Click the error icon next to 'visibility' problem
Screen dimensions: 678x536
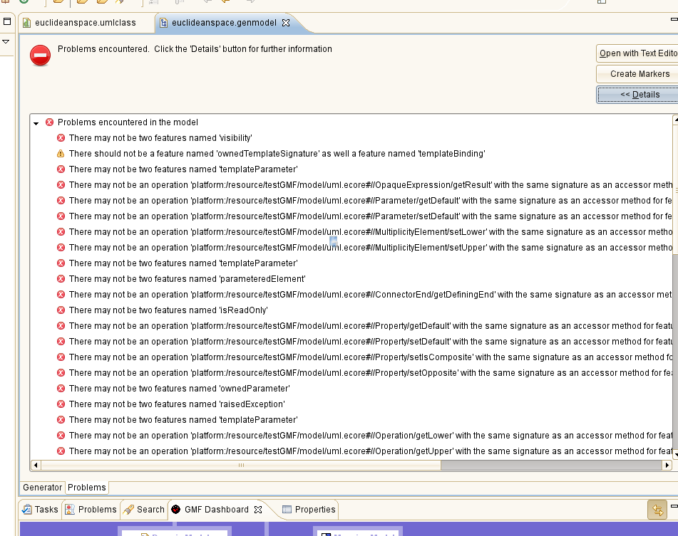(61, 138)
